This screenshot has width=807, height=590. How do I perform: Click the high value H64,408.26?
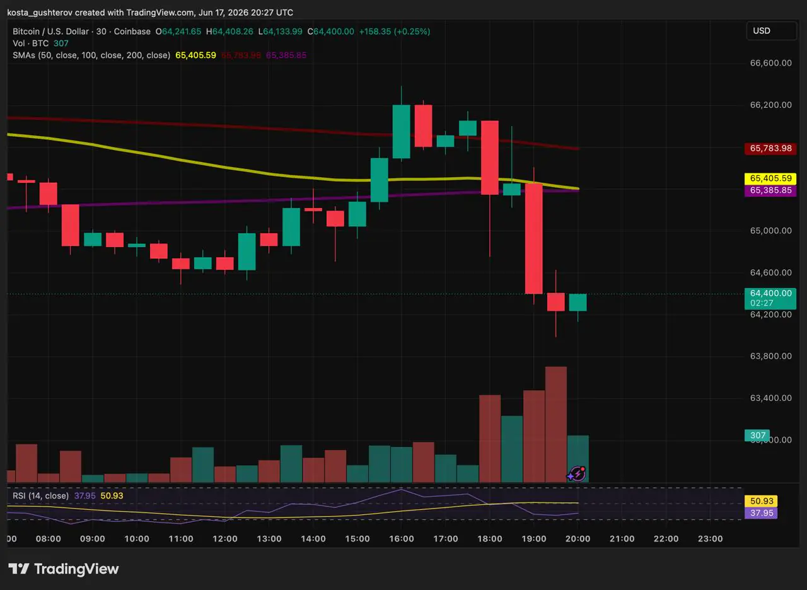click(231, 32)
